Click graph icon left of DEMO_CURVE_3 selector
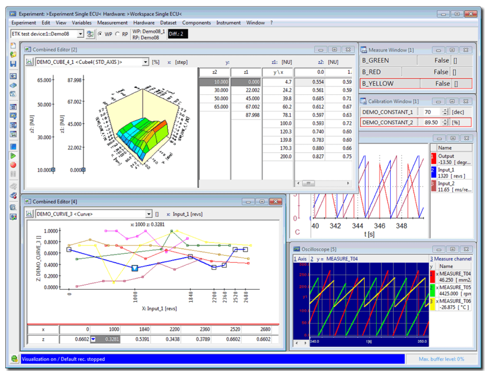The width and height of the screenshot is (485, 371). pyautogui.click(x=30, y=214)
